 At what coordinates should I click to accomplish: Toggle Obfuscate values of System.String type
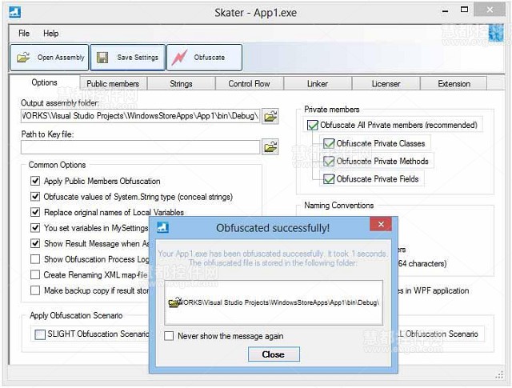point(35,197)
